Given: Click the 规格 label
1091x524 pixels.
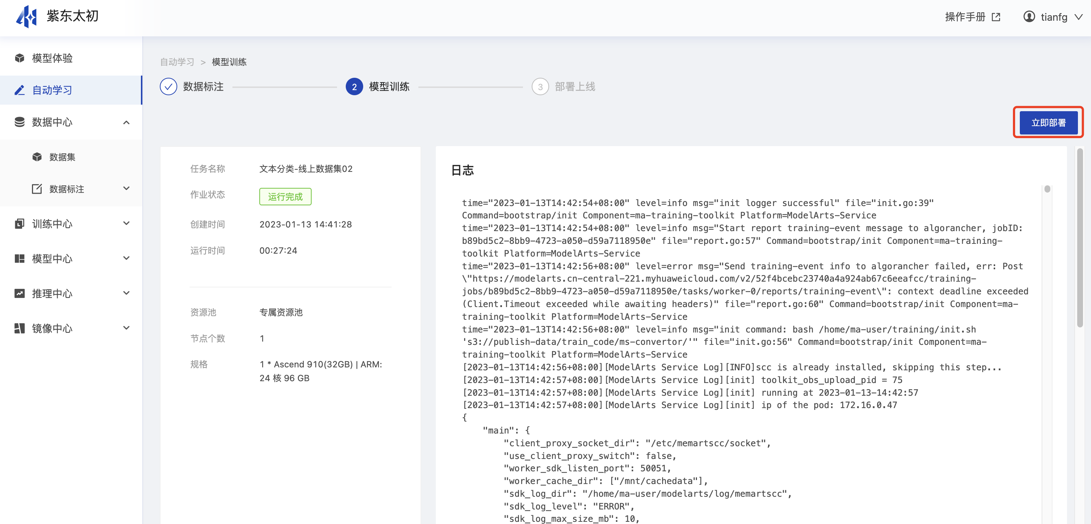Looking at the screenshot, I should point(199,364).
